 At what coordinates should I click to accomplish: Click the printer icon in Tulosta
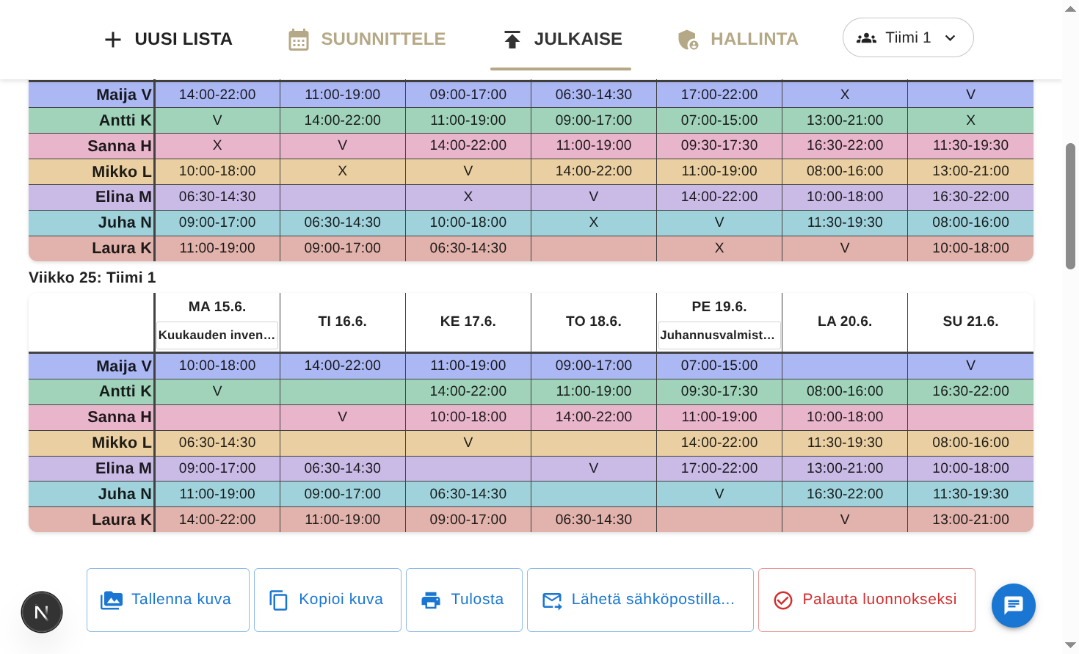(x=431, y=600)
